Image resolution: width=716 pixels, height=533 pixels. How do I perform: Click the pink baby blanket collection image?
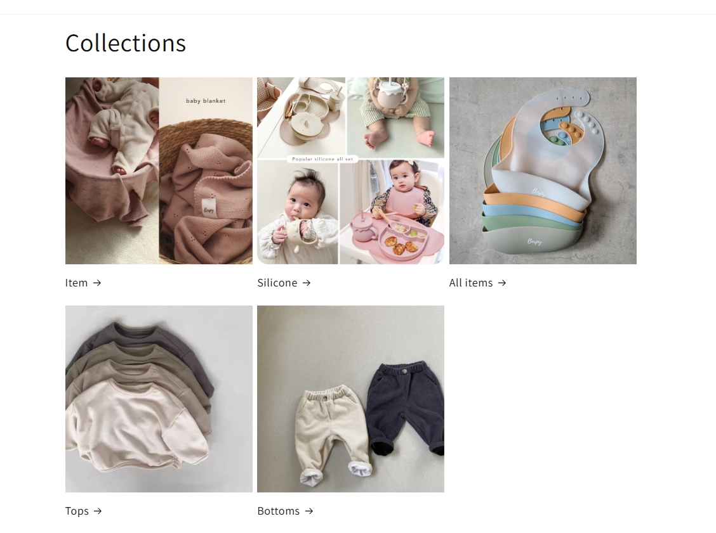click(159, 170)
